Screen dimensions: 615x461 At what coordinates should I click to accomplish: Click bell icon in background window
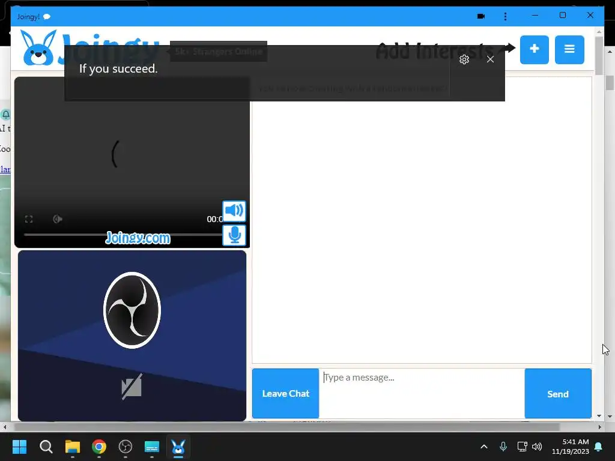pyautogui.click(x=6, y=115)
